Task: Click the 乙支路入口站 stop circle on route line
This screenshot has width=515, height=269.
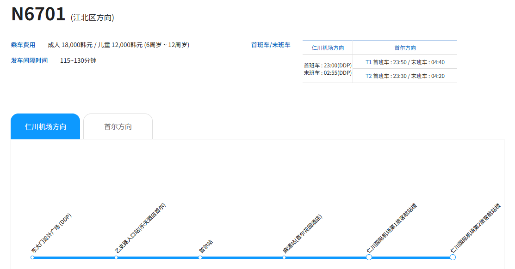Action: coord(116,257)
